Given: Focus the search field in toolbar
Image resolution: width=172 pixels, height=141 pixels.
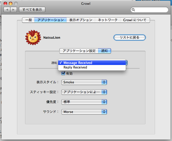Looking at the screenshot, I should click(x=149, y=10).
